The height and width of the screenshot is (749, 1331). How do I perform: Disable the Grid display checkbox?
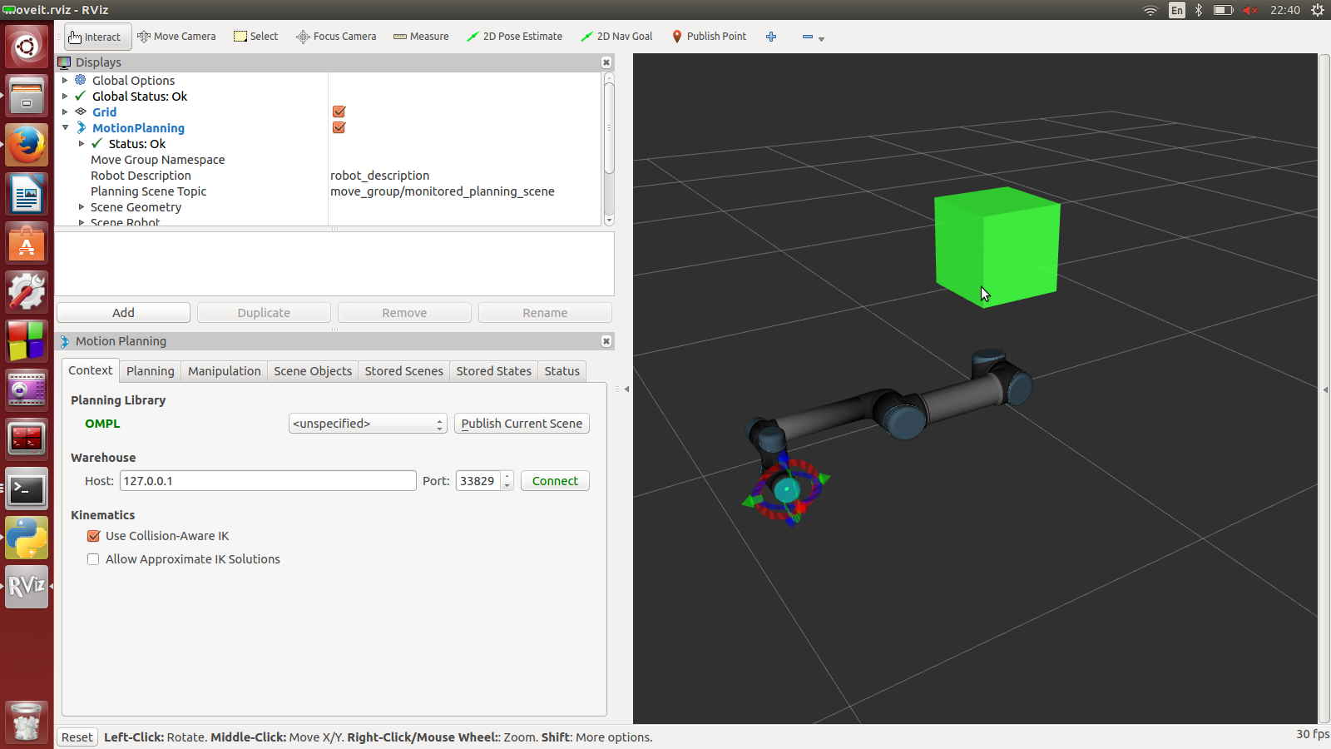point(339,112)
